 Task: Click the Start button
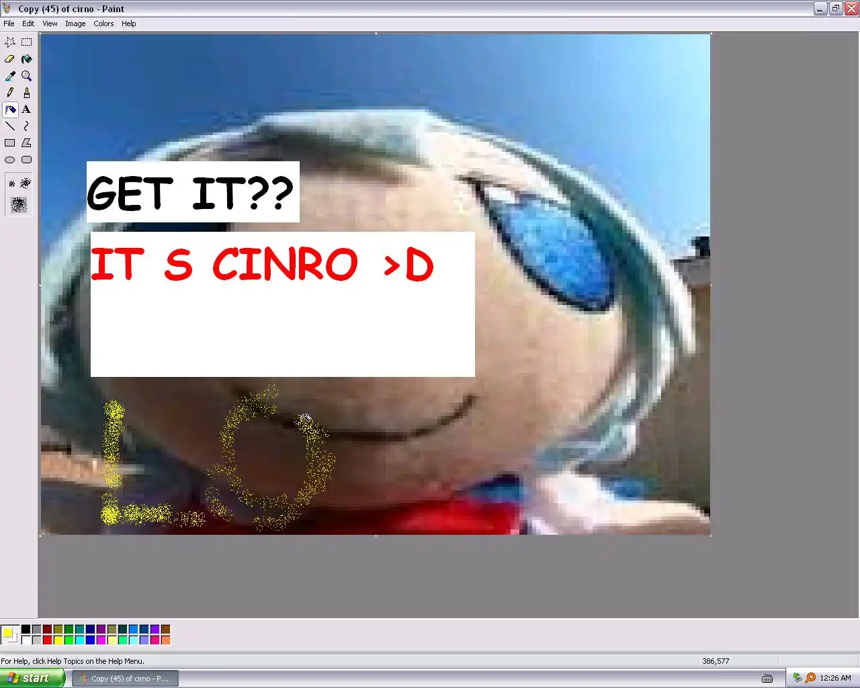(x=32, y=678)
